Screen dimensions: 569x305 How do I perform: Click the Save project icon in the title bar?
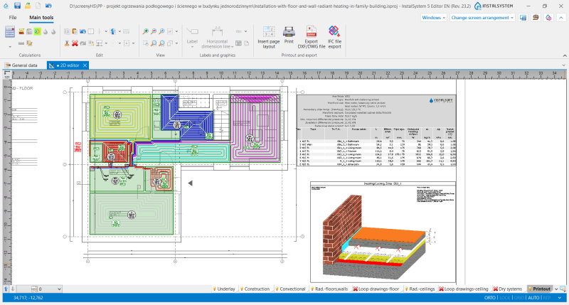pos(17,6)
